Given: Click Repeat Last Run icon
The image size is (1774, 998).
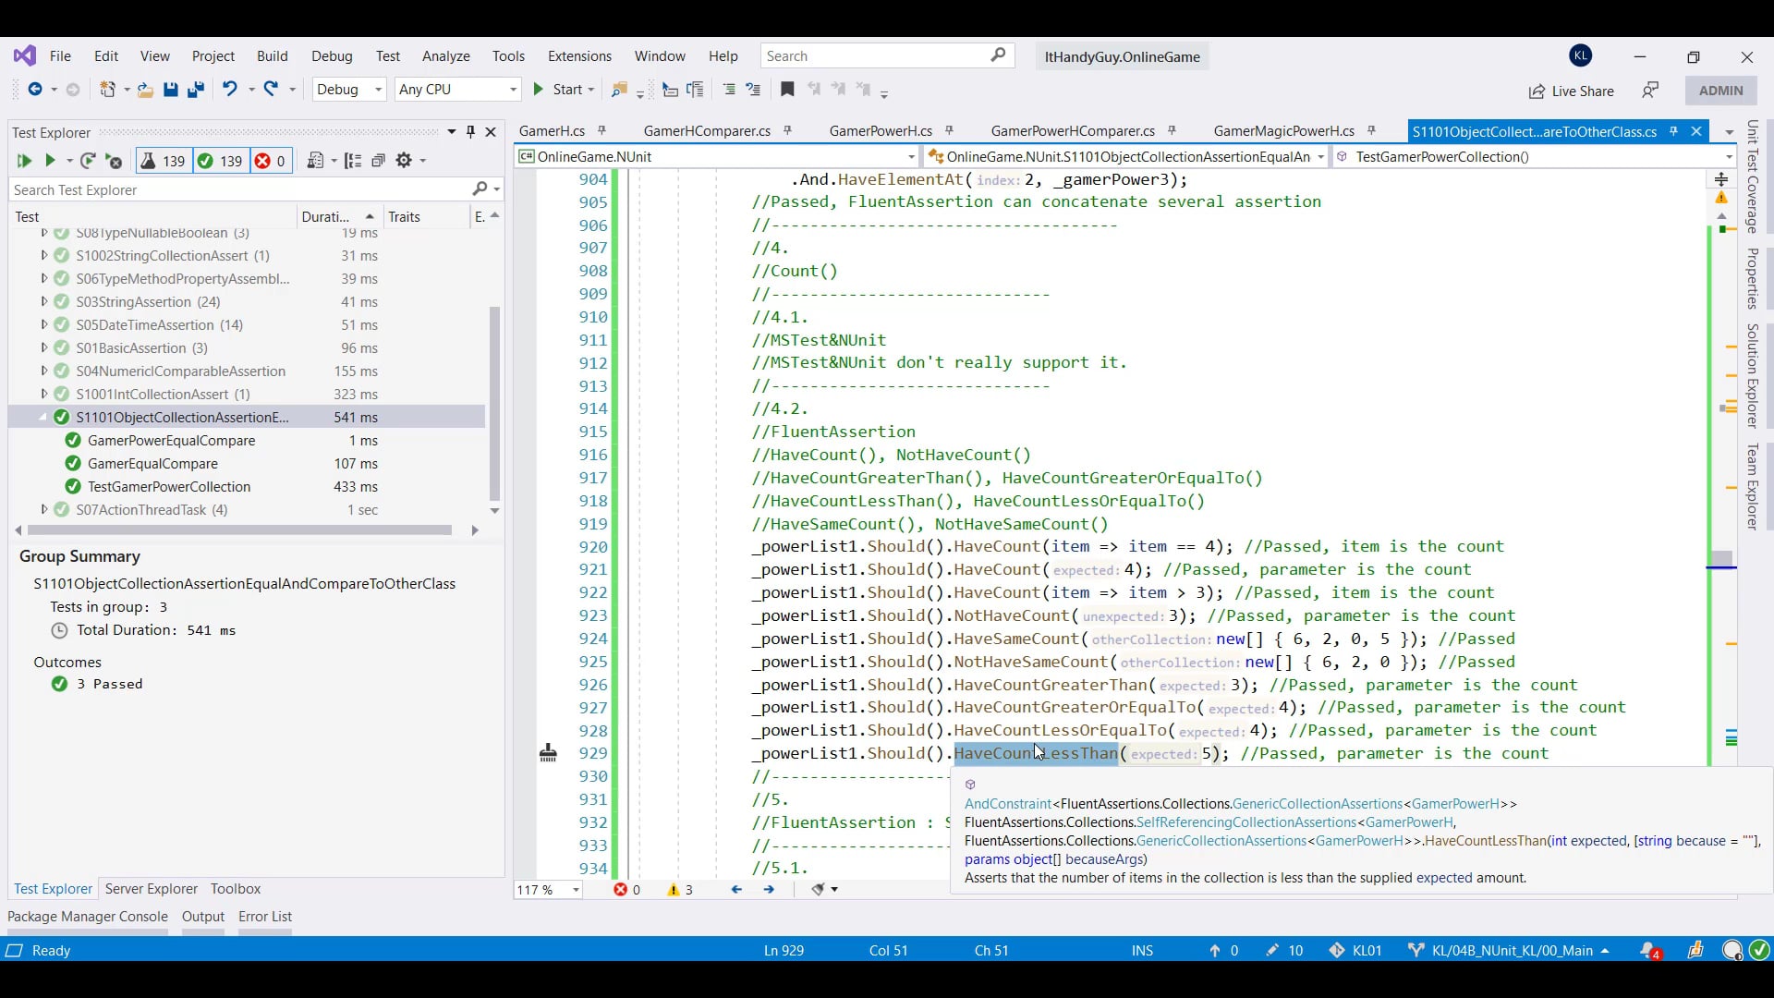Looking at the screenshot, I should tap(88, 161).
